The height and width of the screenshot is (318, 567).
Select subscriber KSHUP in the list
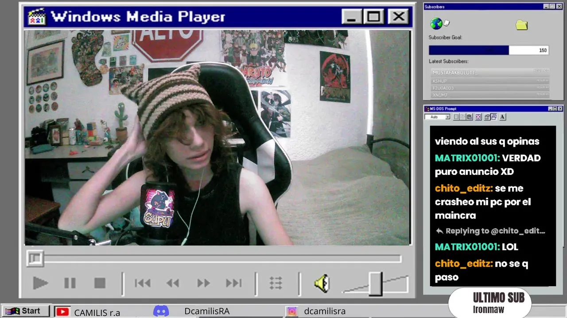[x=490, y=81]
